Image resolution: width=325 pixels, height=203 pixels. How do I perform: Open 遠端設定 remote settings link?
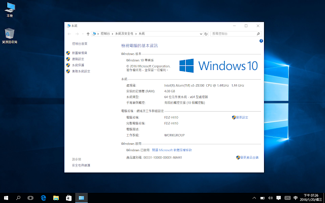(x=78, y=59)
